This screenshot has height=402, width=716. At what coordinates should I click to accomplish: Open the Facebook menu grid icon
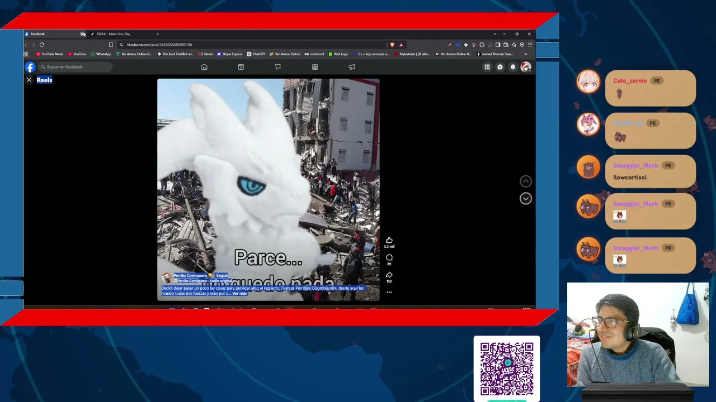(x=487, y=67)
